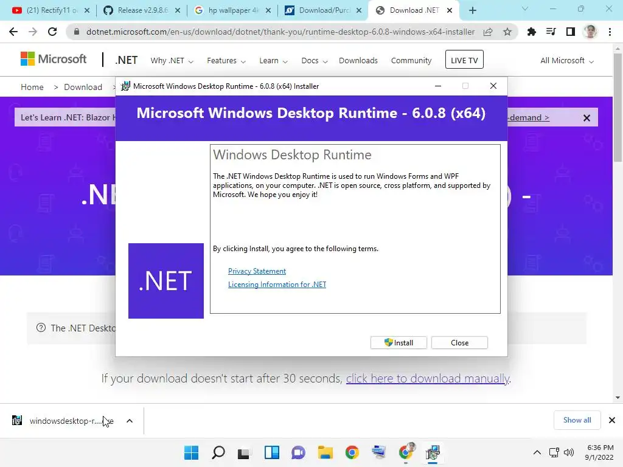Screen dimensions: 623x467
Task: Open Licensing Information for .NET link
Action: (x=277, y=285)
